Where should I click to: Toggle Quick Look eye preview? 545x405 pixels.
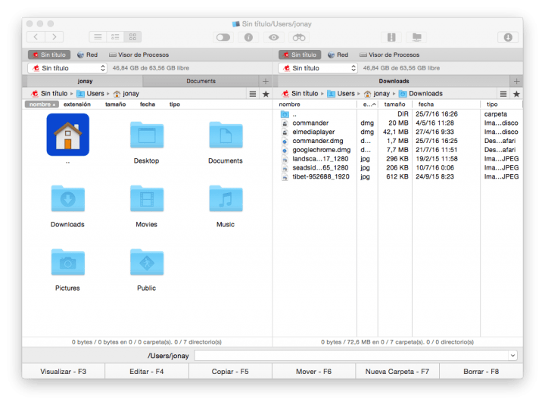pos(273,37)
